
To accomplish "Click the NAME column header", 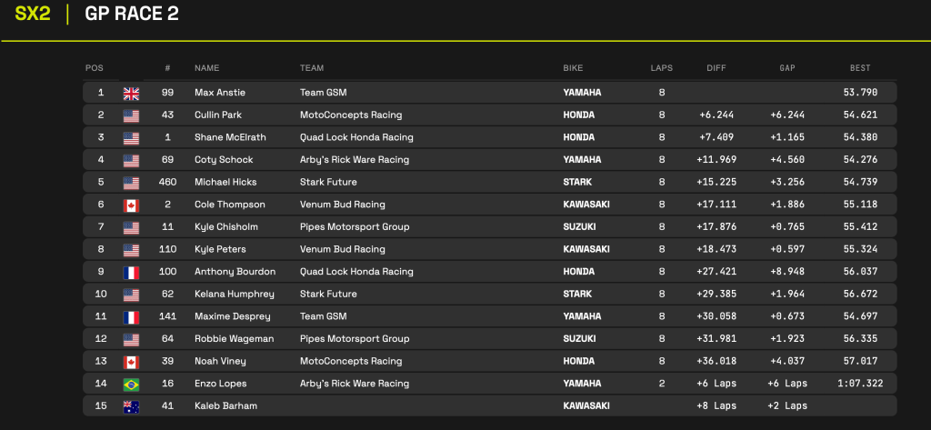I will click(x=207, y=68).
